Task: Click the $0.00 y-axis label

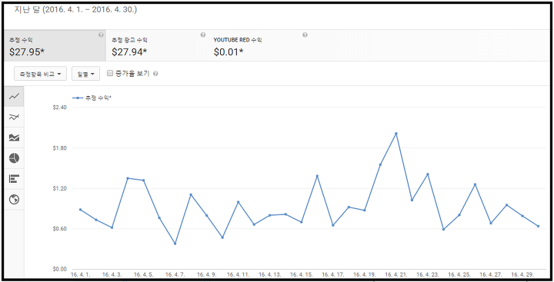Action: [60, 269]
